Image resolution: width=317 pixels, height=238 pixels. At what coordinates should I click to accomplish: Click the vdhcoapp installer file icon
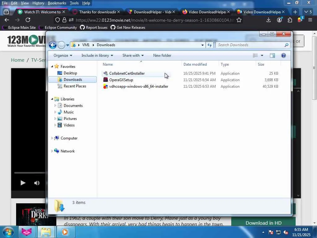106,86
